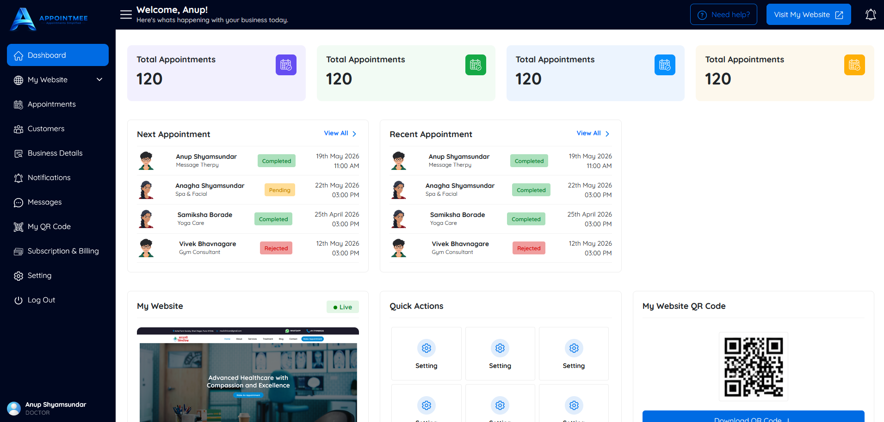The width and height of the screenshot is (884, 422).
Task: Click Visit My Website button
Action: pyautogui.click(x=809, y=14)
